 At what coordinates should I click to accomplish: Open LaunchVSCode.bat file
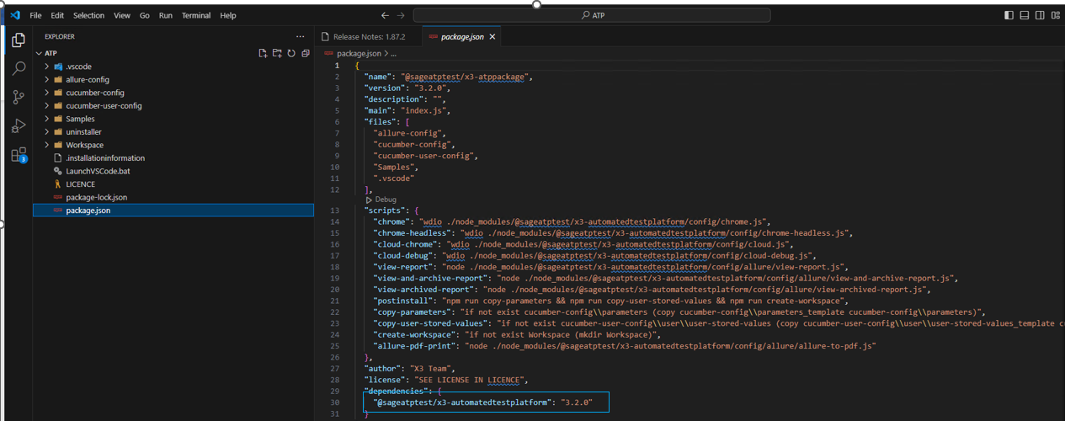pos(99,171)
